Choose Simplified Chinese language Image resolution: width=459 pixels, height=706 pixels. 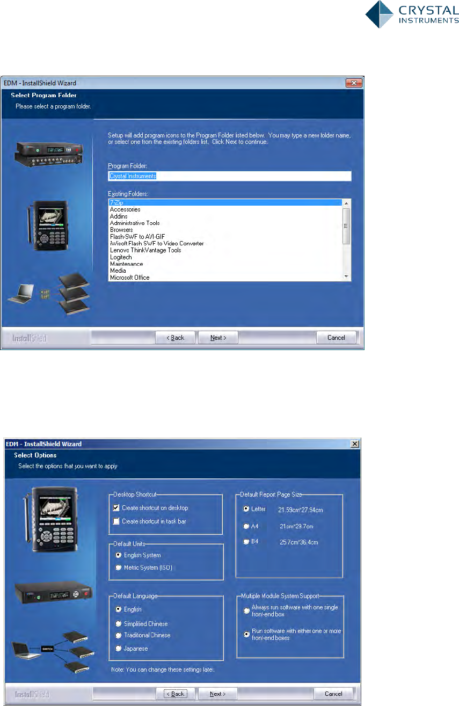tap(118, 624)
